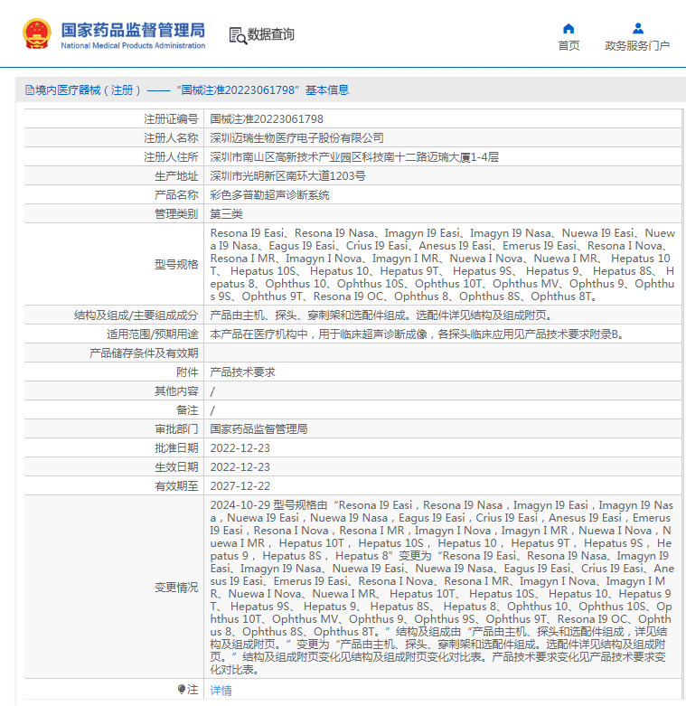Click the 型号规格 model list cell

click(443, 264)
